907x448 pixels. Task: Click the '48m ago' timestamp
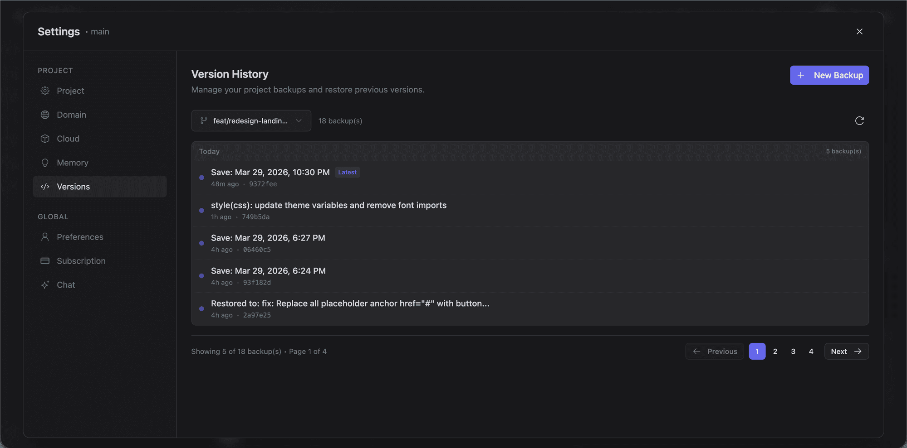[x=225, y=184]
